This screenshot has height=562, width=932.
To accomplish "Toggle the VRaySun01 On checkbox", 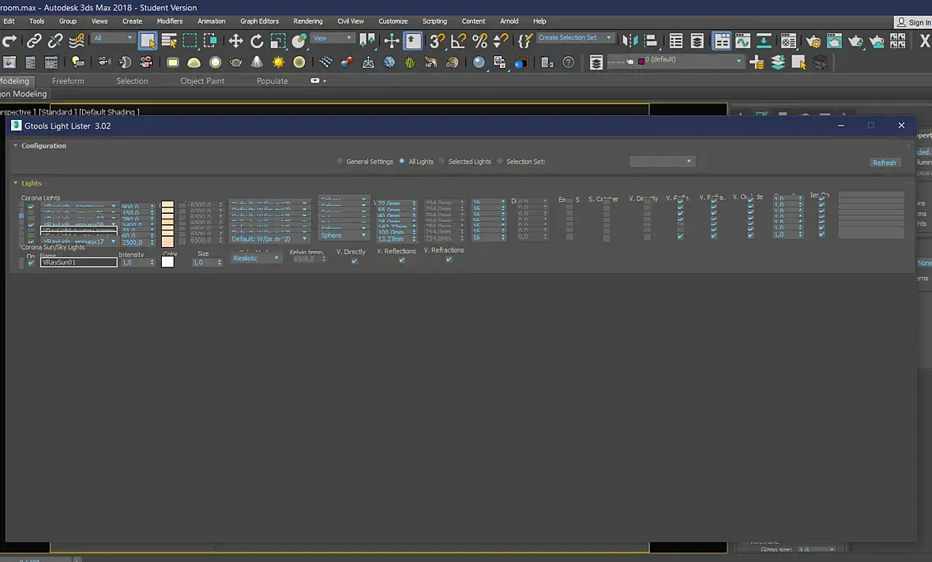I will coord(31,263).
